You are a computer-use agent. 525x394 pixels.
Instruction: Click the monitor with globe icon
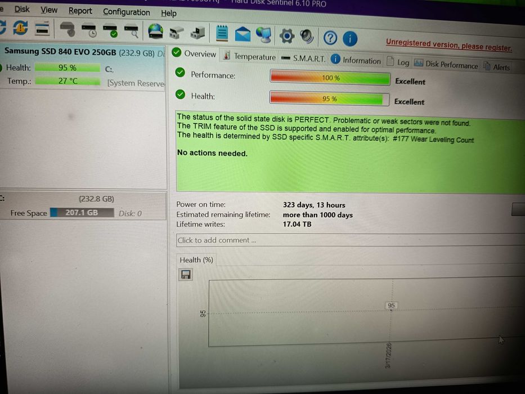click(x=264, y=35)
